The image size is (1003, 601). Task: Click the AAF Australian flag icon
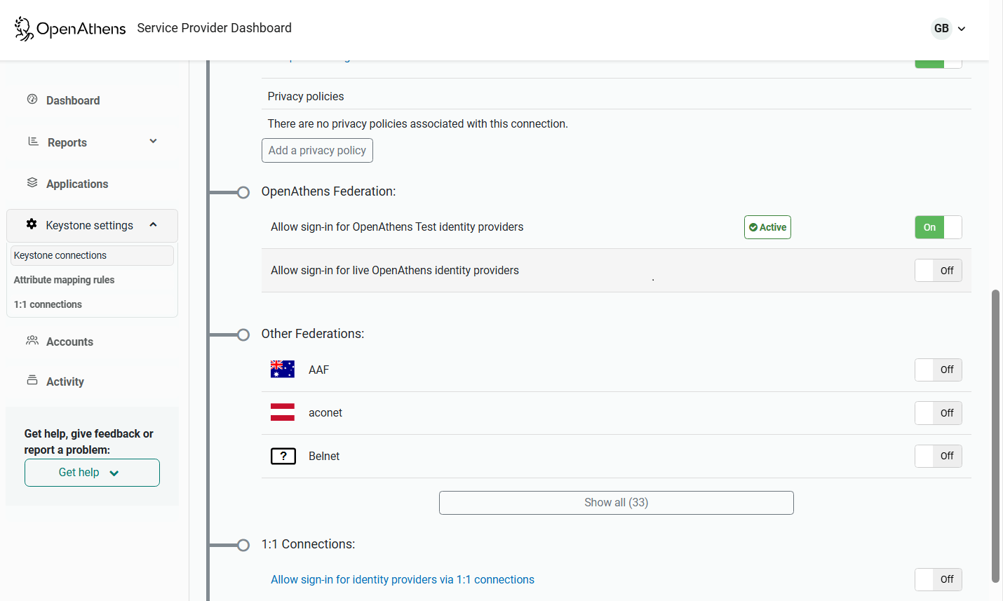tap(283, 368)
